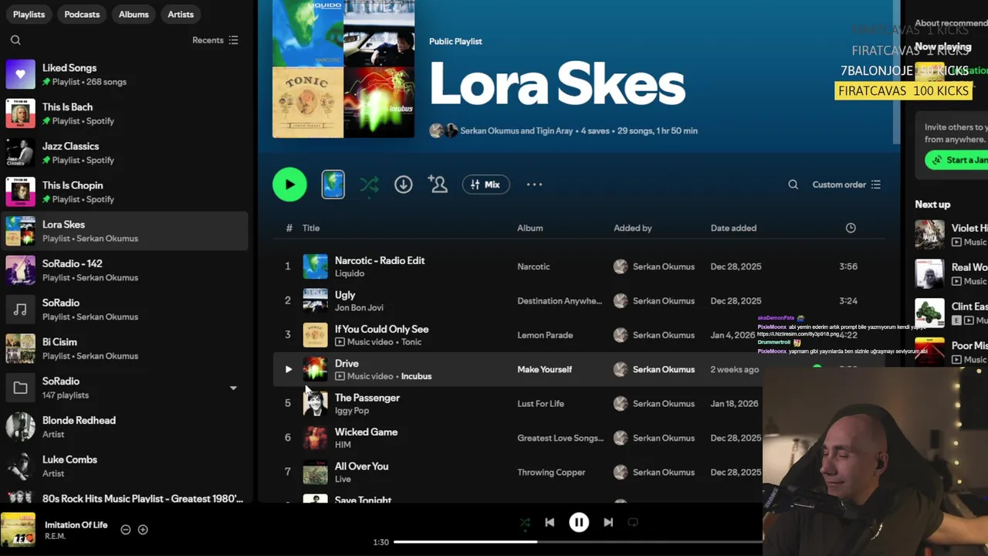The image size is (988, 556).
Task: Open 80s Rock Hits Music Playlist
Action: pyautogui.click(x=124, y=497)
